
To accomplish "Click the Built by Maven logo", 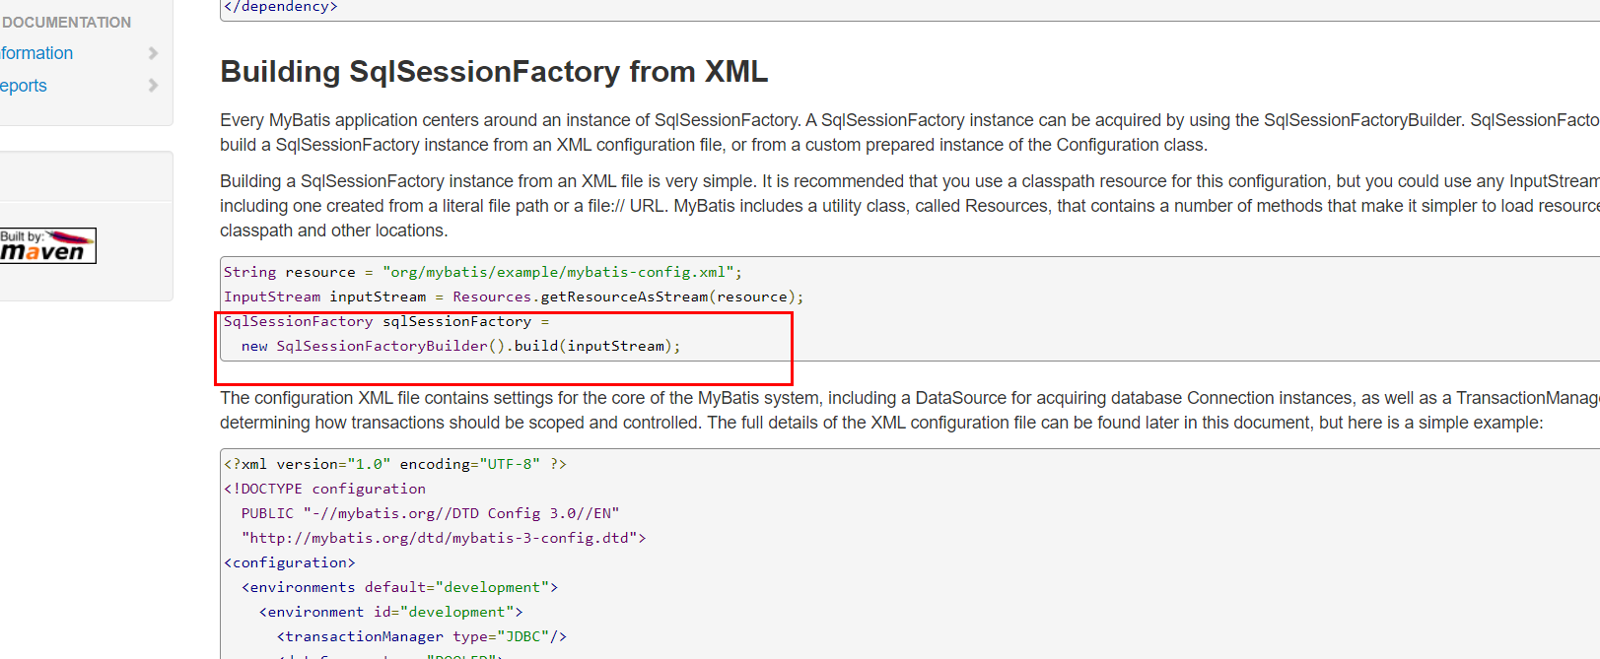I will (x=48, y=245).
